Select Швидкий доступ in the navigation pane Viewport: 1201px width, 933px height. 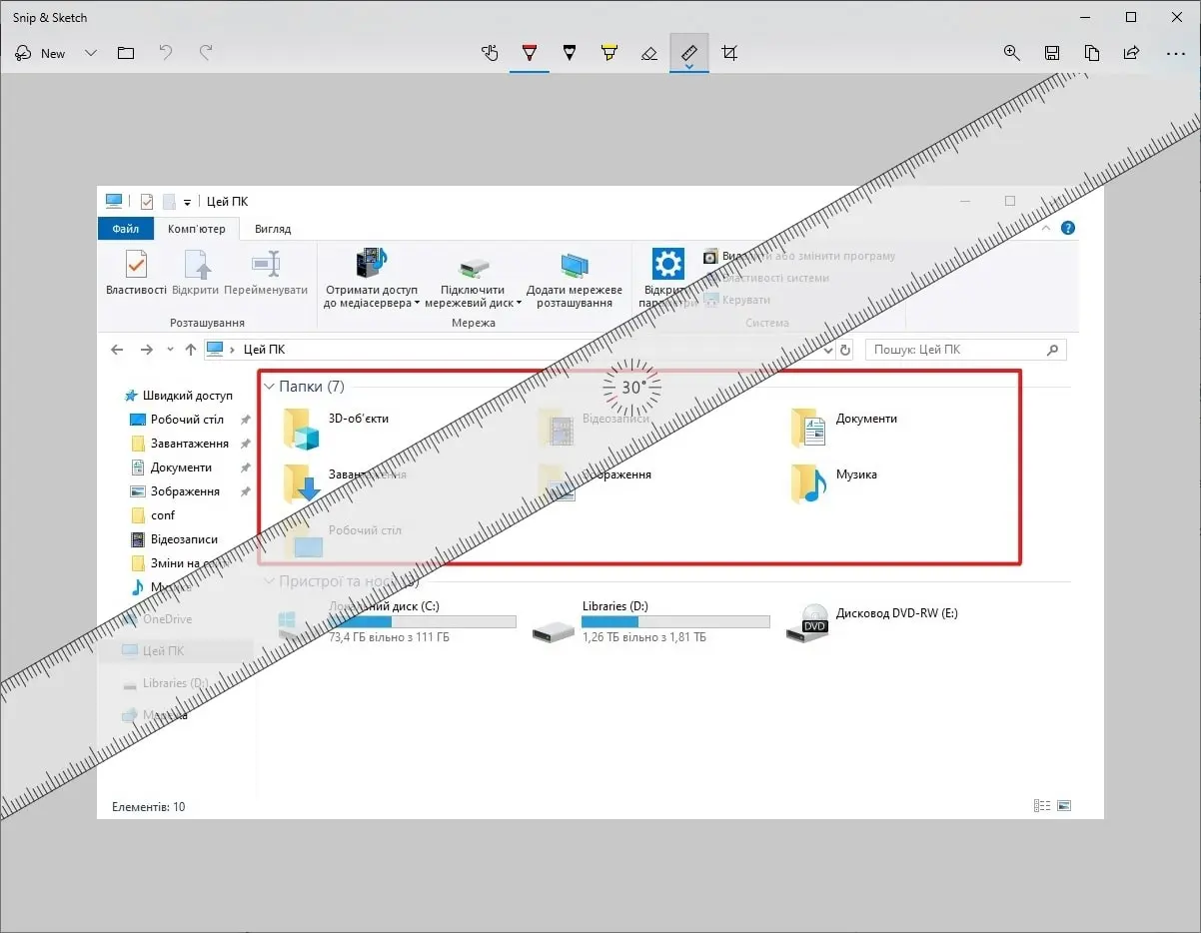coord(187,396)
